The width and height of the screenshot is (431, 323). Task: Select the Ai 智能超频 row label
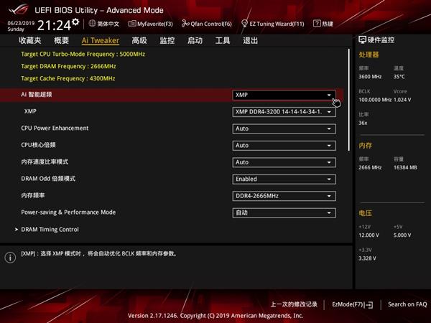[x=37, y=95]
